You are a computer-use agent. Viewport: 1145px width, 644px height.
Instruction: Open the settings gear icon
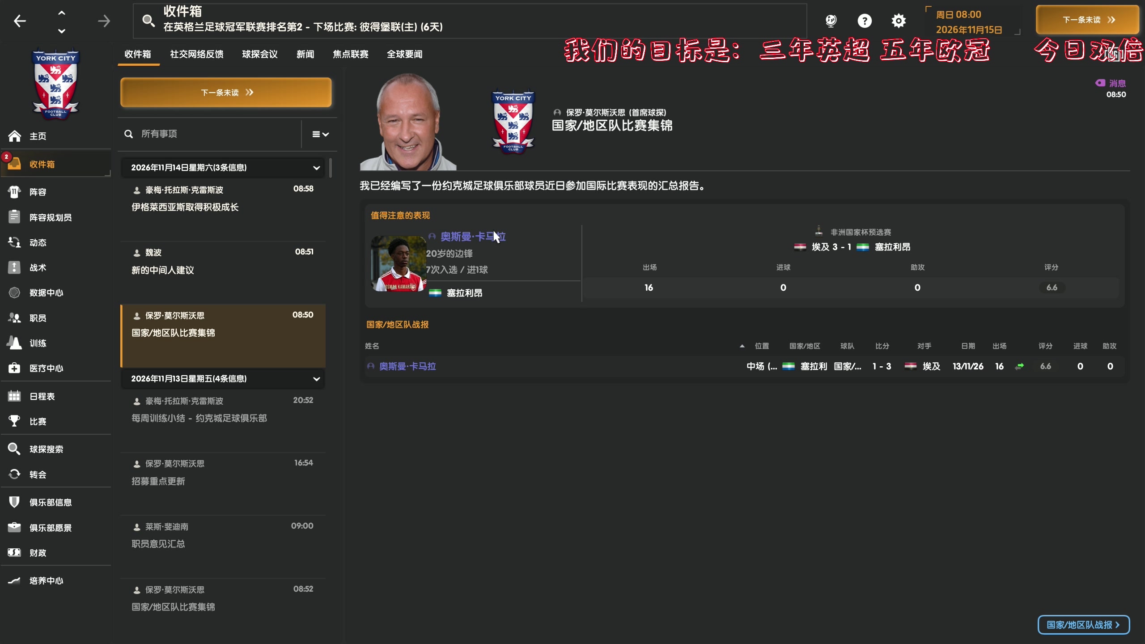click(x=898, y=21)
